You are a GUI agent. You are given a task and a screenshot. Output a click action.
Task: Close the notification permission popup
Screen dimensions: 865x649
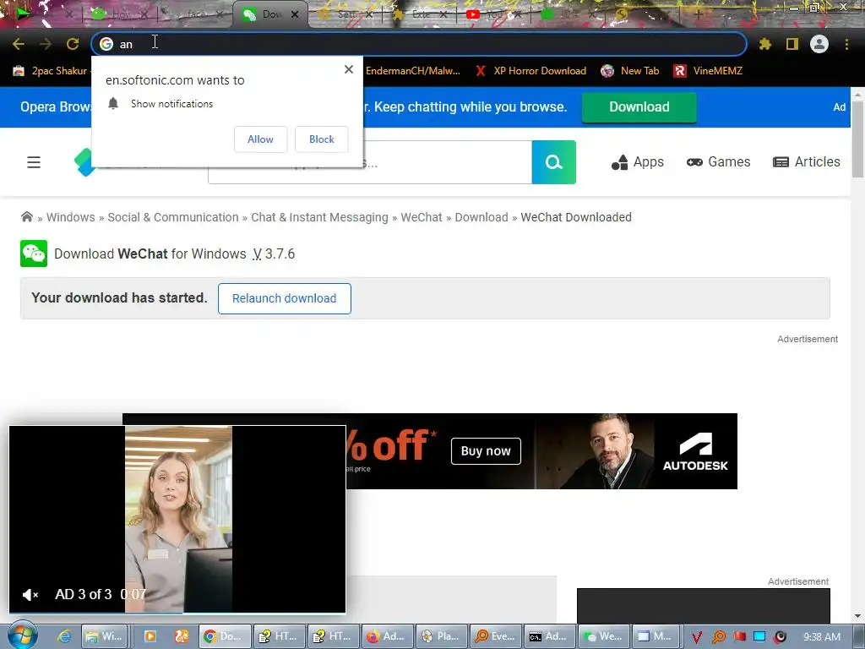point(349,69)
